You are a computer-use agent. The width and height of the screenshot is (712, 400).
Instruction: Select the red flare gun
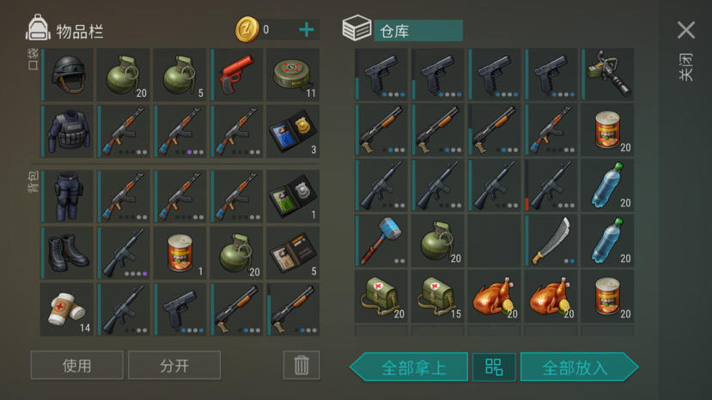click(x=237, y=75)
